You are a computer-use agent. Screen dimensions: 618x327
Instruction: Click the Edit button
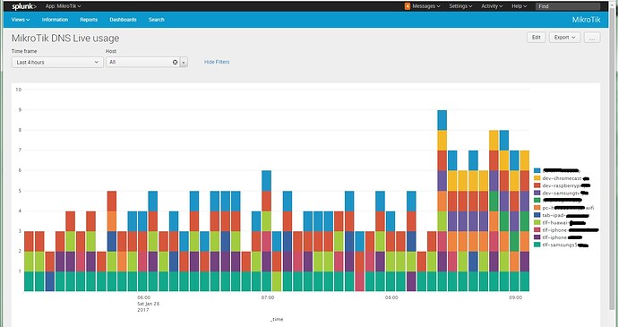point(536,38)
